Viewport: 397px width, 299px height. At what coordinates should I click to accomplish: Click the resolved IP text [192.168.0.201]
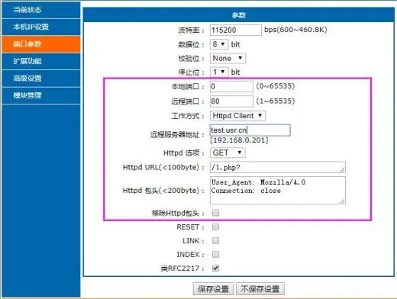coord(239,140)
